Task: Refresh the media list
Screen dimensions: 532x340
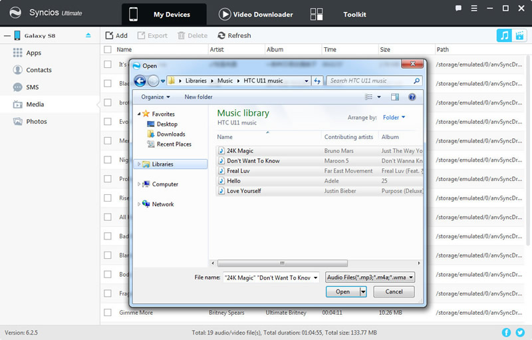Action: point(234,35)
